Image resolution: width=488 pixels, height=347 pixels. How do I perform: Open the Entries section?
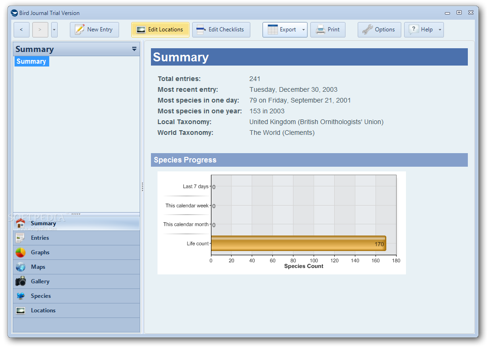click(x=76, y=238)
